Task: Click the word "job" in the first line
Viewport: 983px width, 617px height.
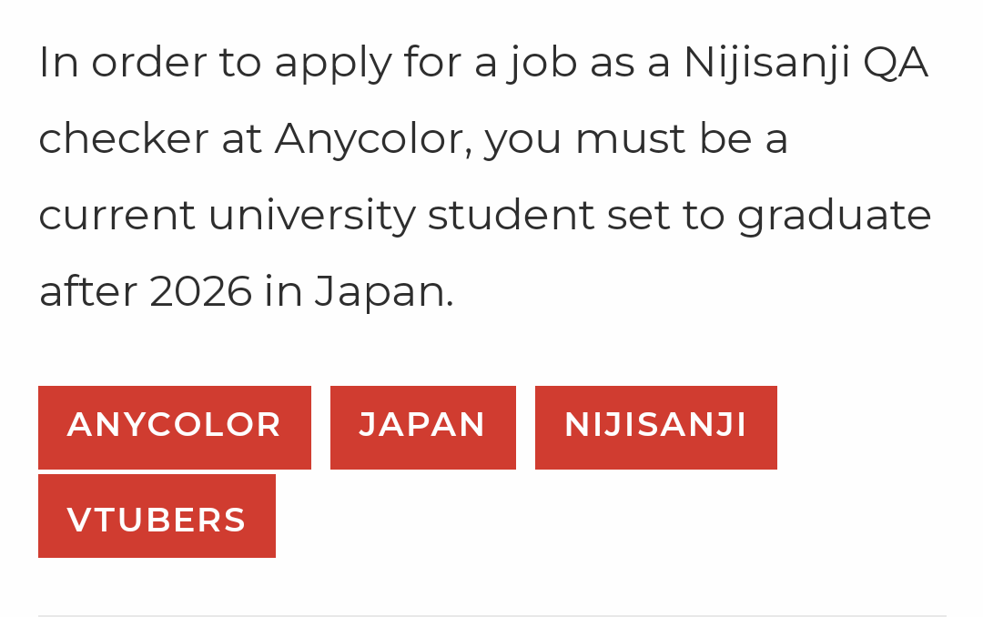Action: 542,65
